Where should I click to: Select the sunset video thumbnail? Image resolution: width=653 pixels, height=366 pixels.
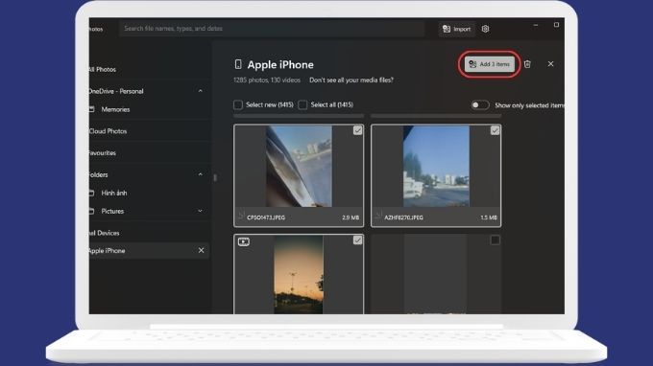pyautogui.click(x=299, y=275)
